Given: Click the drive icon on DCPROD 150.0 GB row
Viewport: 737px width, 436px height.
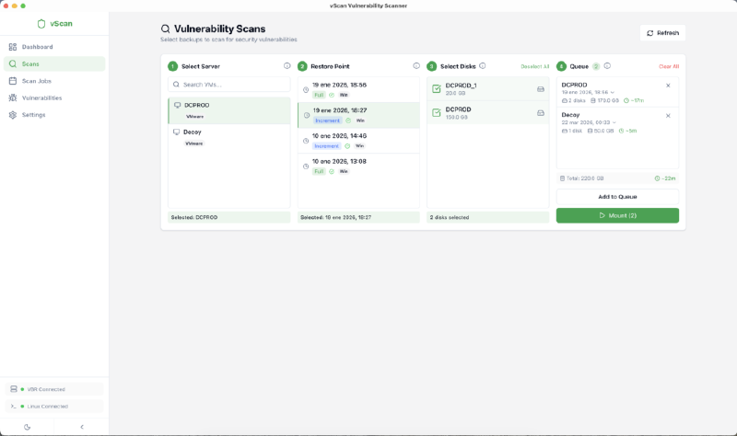Looking at the screenshot, I should pos(541,113).
